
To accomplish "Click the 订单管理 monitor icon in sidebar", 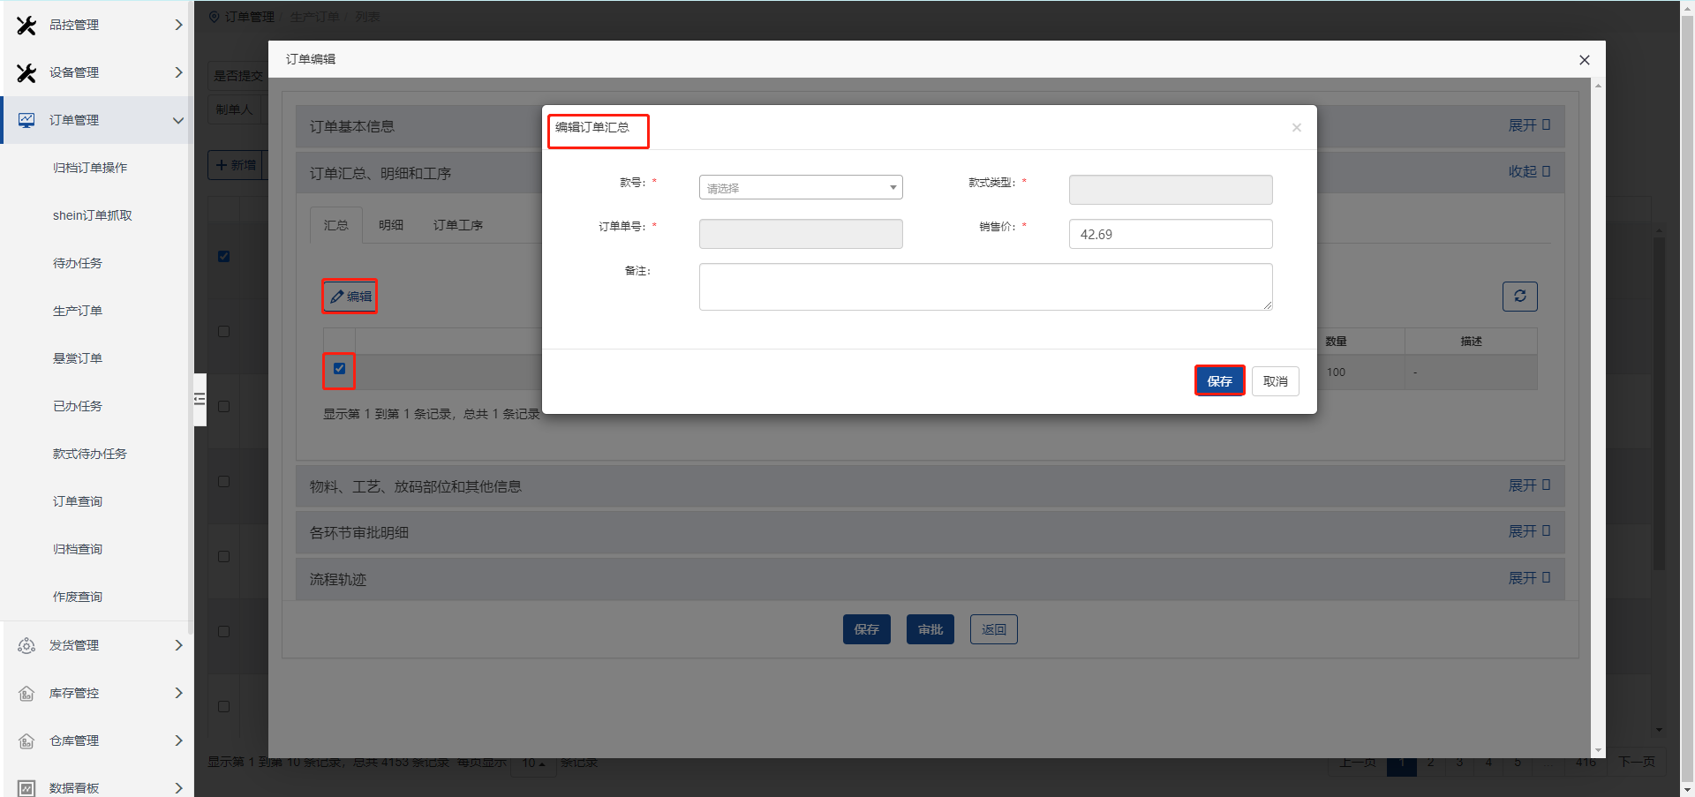I will (26, 120).
